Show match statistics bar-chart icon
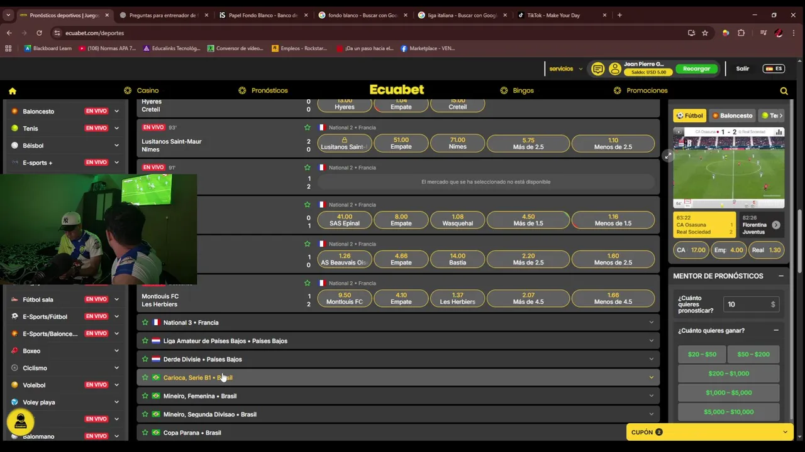The width and height of the screenshot is (805, 452). (779, 132)
